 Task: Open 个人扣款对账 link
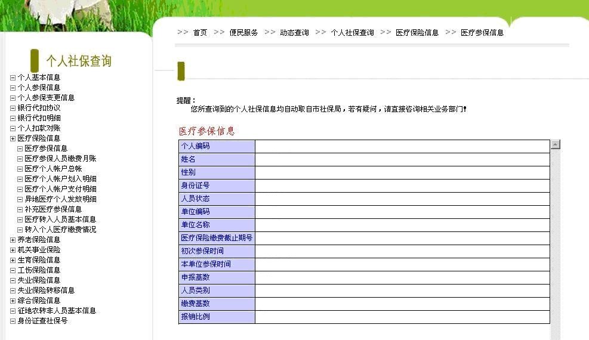coord(39,128)
